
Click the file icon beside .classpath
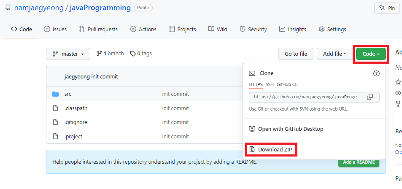55,108
